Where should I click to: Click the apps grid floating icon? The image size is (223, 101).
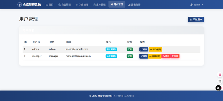[220, 81]
